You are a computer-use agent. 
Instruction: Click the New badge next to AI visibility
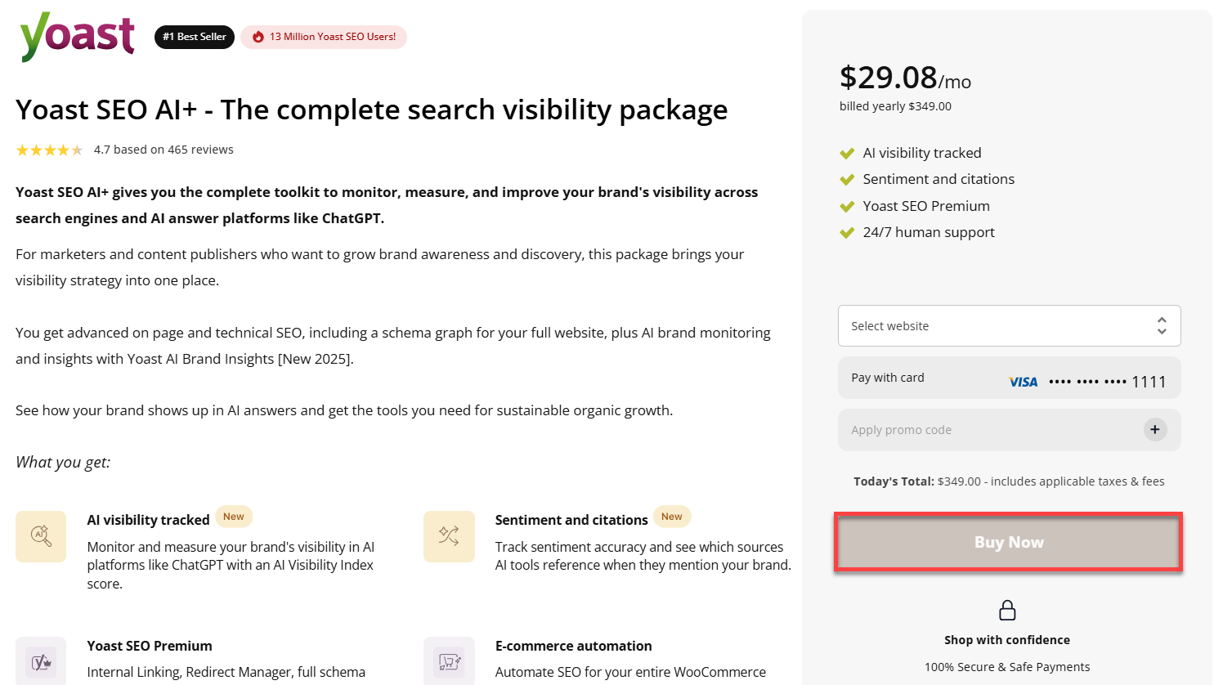pyautogui.click(x=234, y=517)
